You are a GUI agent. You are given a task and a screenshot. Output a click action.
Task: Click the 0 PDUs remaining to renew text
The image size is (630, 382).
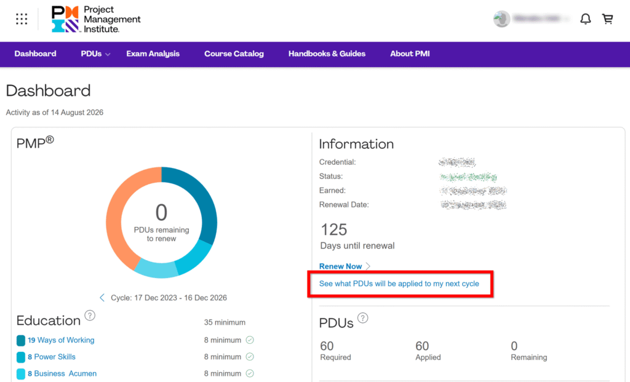[x=162, y=221]
